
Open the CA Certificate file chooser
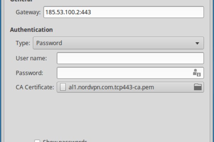[130, 87]
